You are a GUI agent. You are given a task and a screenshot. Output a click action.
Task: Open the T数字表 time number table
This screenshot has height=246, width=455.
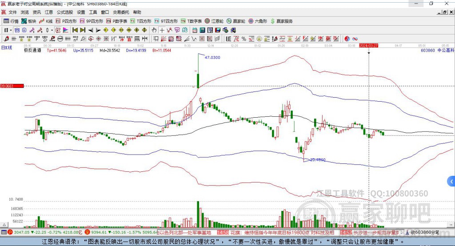[x=191, y=21]
